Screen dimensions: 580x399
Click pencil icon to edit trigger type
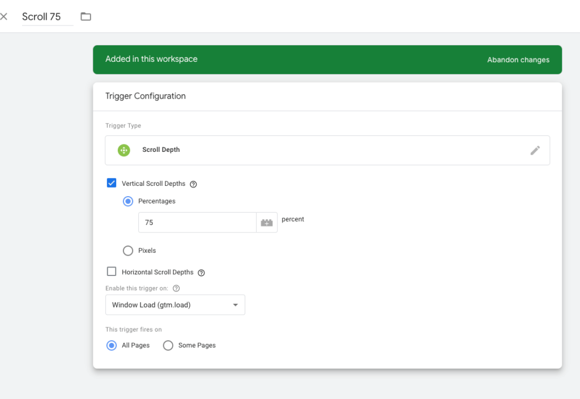(x=535, y=150)
